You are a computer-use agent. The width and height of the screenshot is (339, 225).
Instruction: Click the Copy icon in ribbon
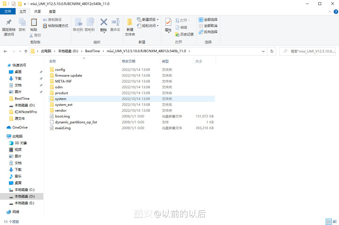coord(22,22)
